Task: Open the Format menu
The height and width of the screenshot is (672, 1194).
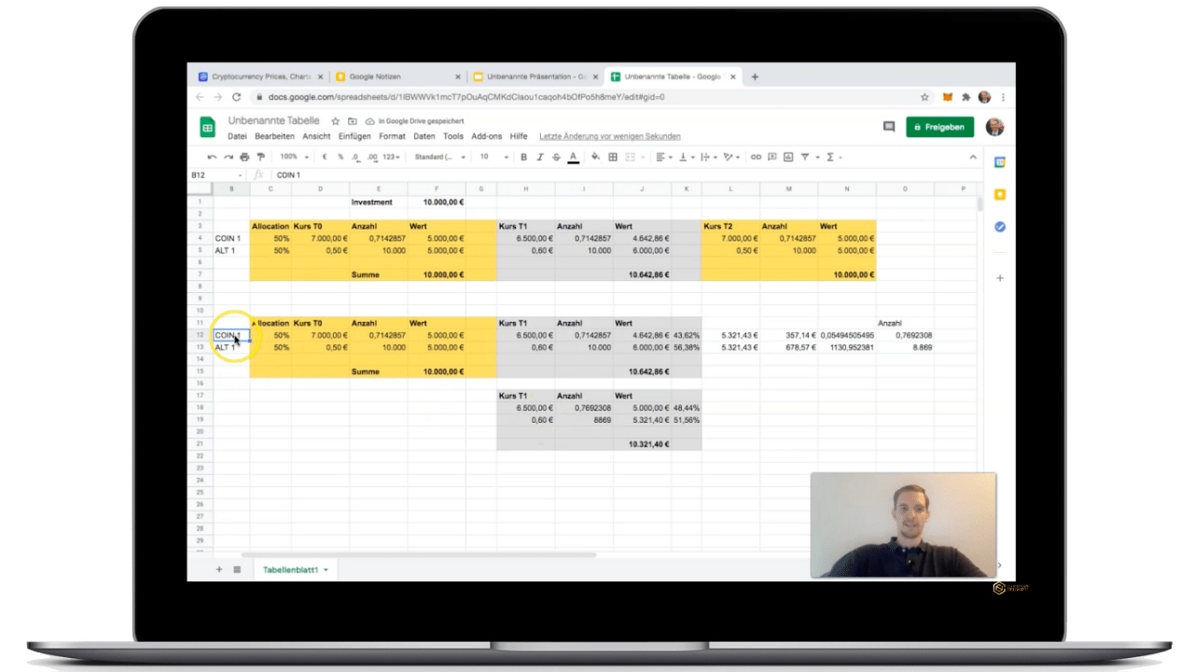Action: [x=392, y=136]
